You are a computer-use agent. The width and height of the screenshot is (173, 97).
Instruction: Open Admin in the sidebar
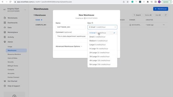(10, 42)
